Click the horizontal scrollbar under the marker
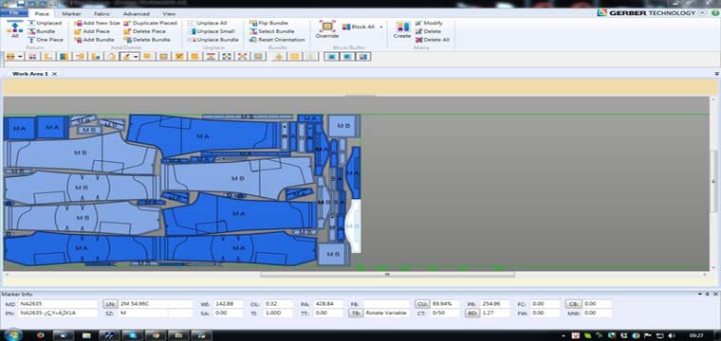Viewport: 721px width, 341px height. [387, 275]
